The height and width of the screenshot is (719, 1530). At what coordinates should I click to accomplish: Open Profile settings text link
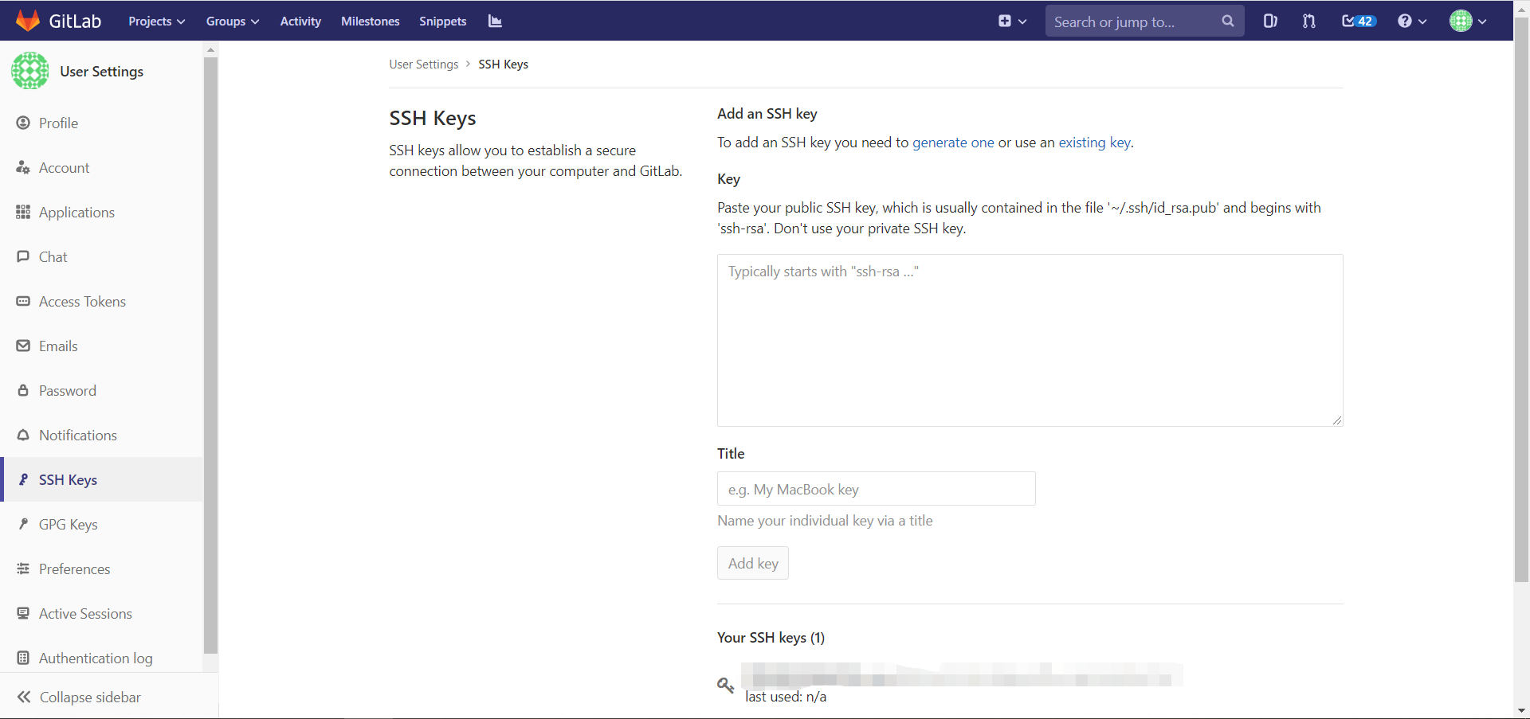pyautogui.click(x=58, y=123)
